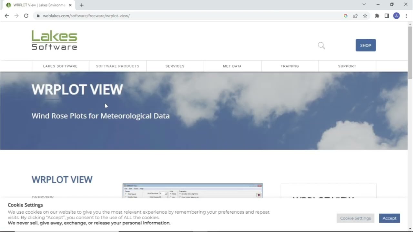This screenshot has height=232, width=413.
Task: Restore down the browser window
Action: point(392,5)
